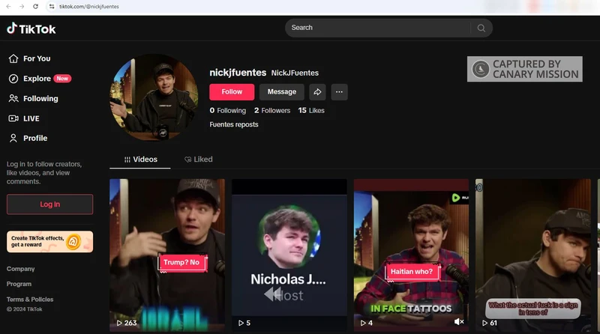Click the 15 Likes count
The height and width of the screenshot is (334, 600).
pyautogui.click(x=311, y=110)
